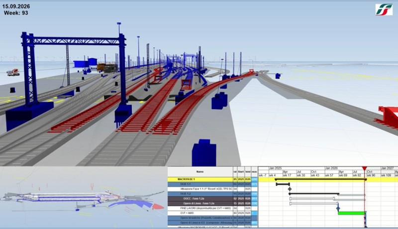Select the FASE 1.1 task row
Screen dimensions: 398x229
[x=200, y=184]
